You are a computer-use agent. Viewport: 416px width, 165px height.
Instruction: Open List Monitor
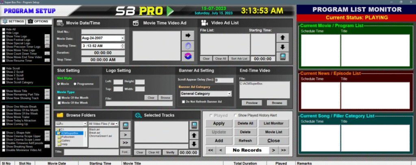coord(273,124)
